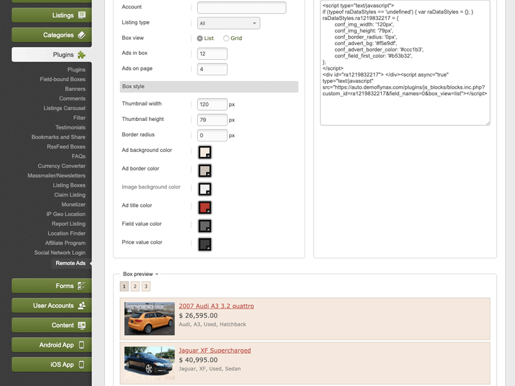
Task: Click the orange Audi A3 thumbnail
Action: (149, 318)
